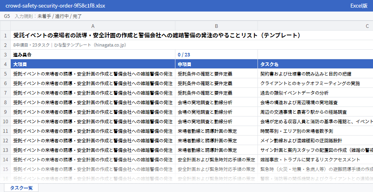Screen dimensions: 373x192
Task: Click the G5 cell reference box
Action: tap(7, 16)
